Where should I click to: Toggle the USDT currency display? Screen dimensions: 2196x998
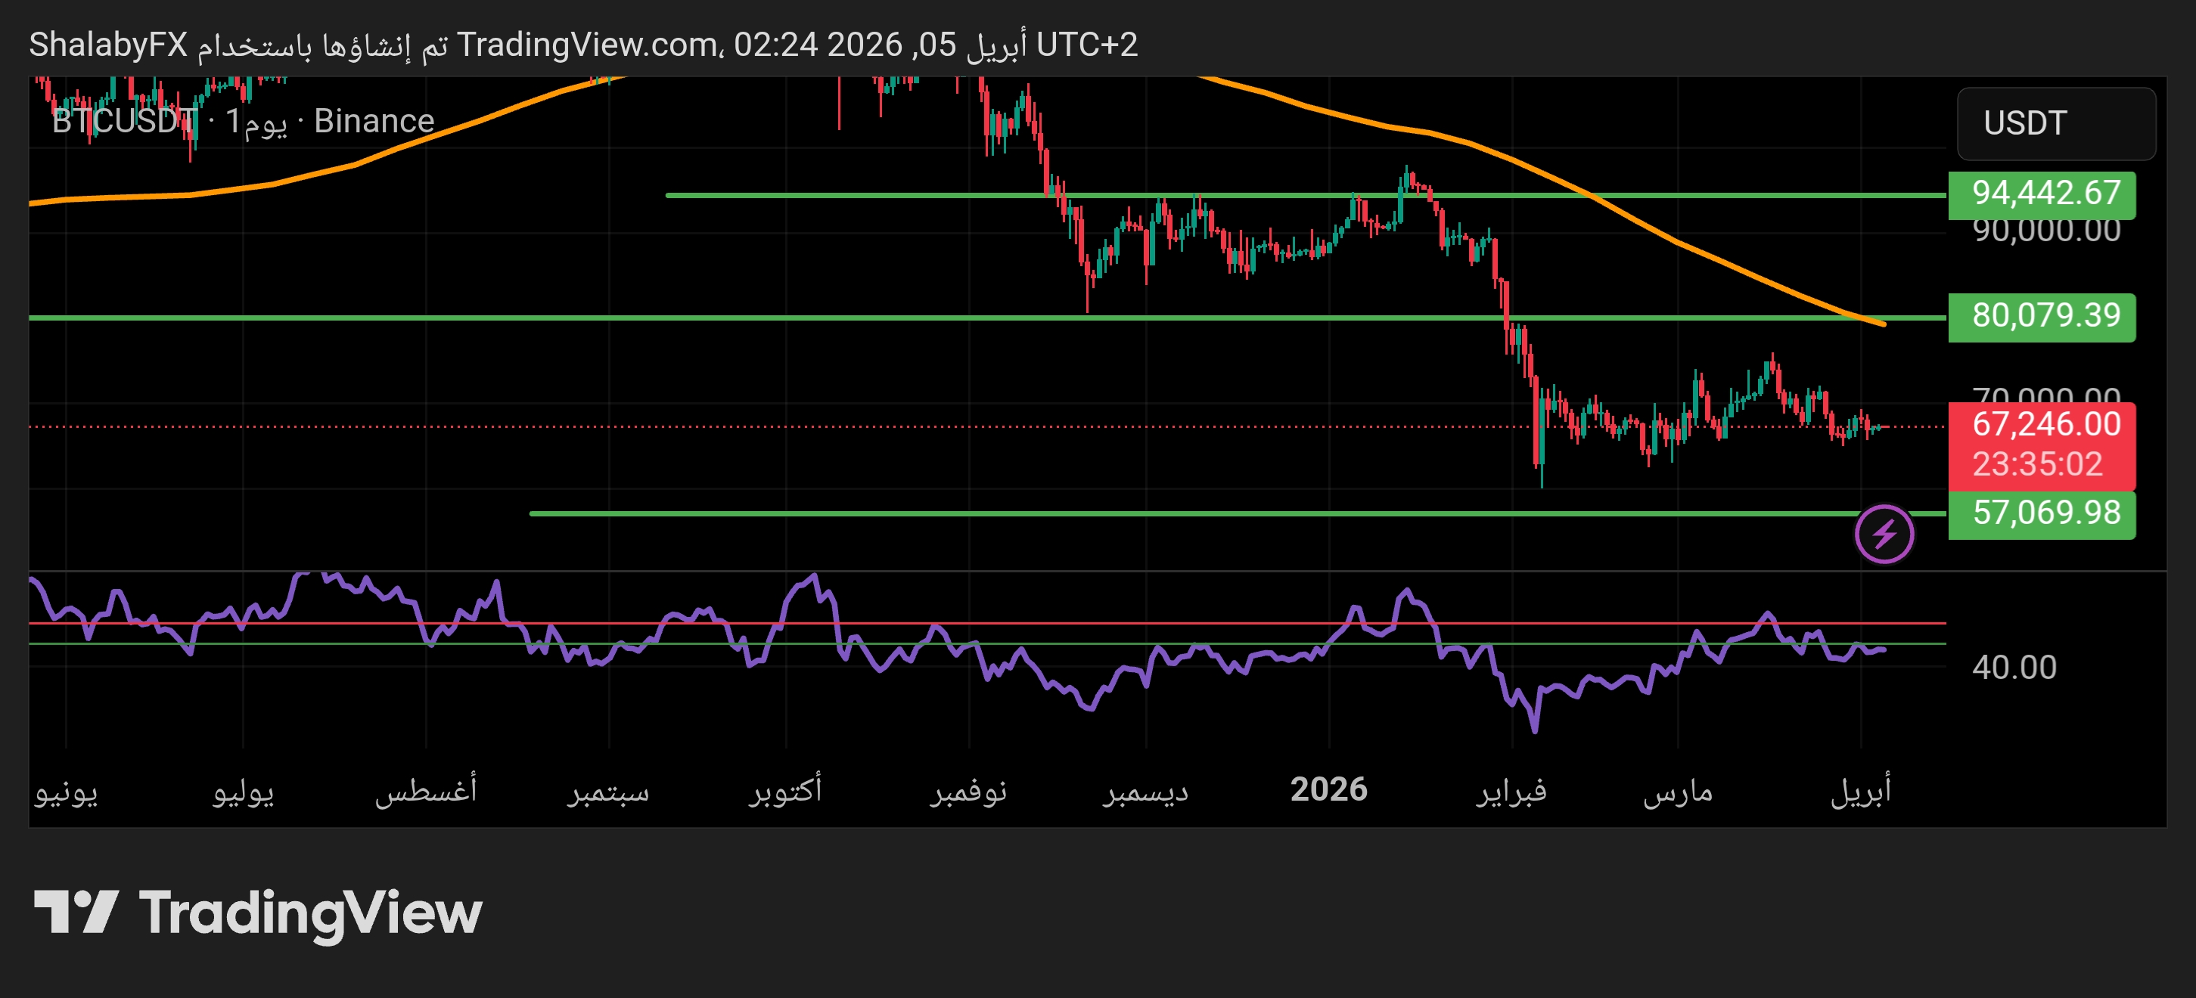(2058, 122)
